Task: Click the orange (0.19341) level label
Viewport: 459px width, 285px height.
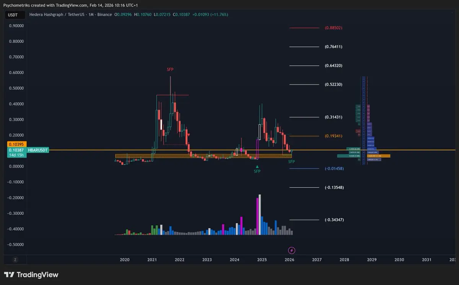Action: point(333,136)
